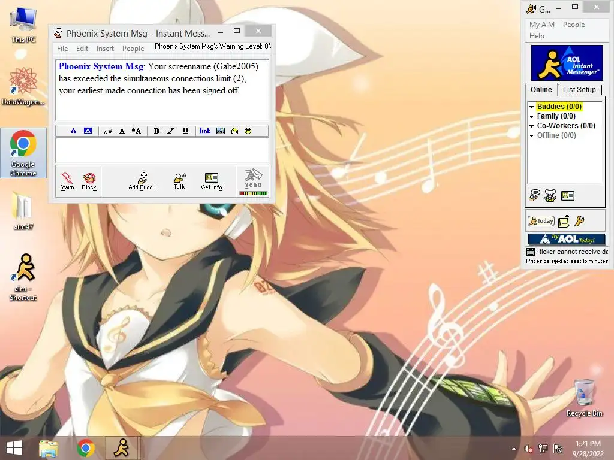Viewport: 614px width, 460px height.
Task: Toggle underline formatting in message toolbar
Action: [x=185, y=131]
